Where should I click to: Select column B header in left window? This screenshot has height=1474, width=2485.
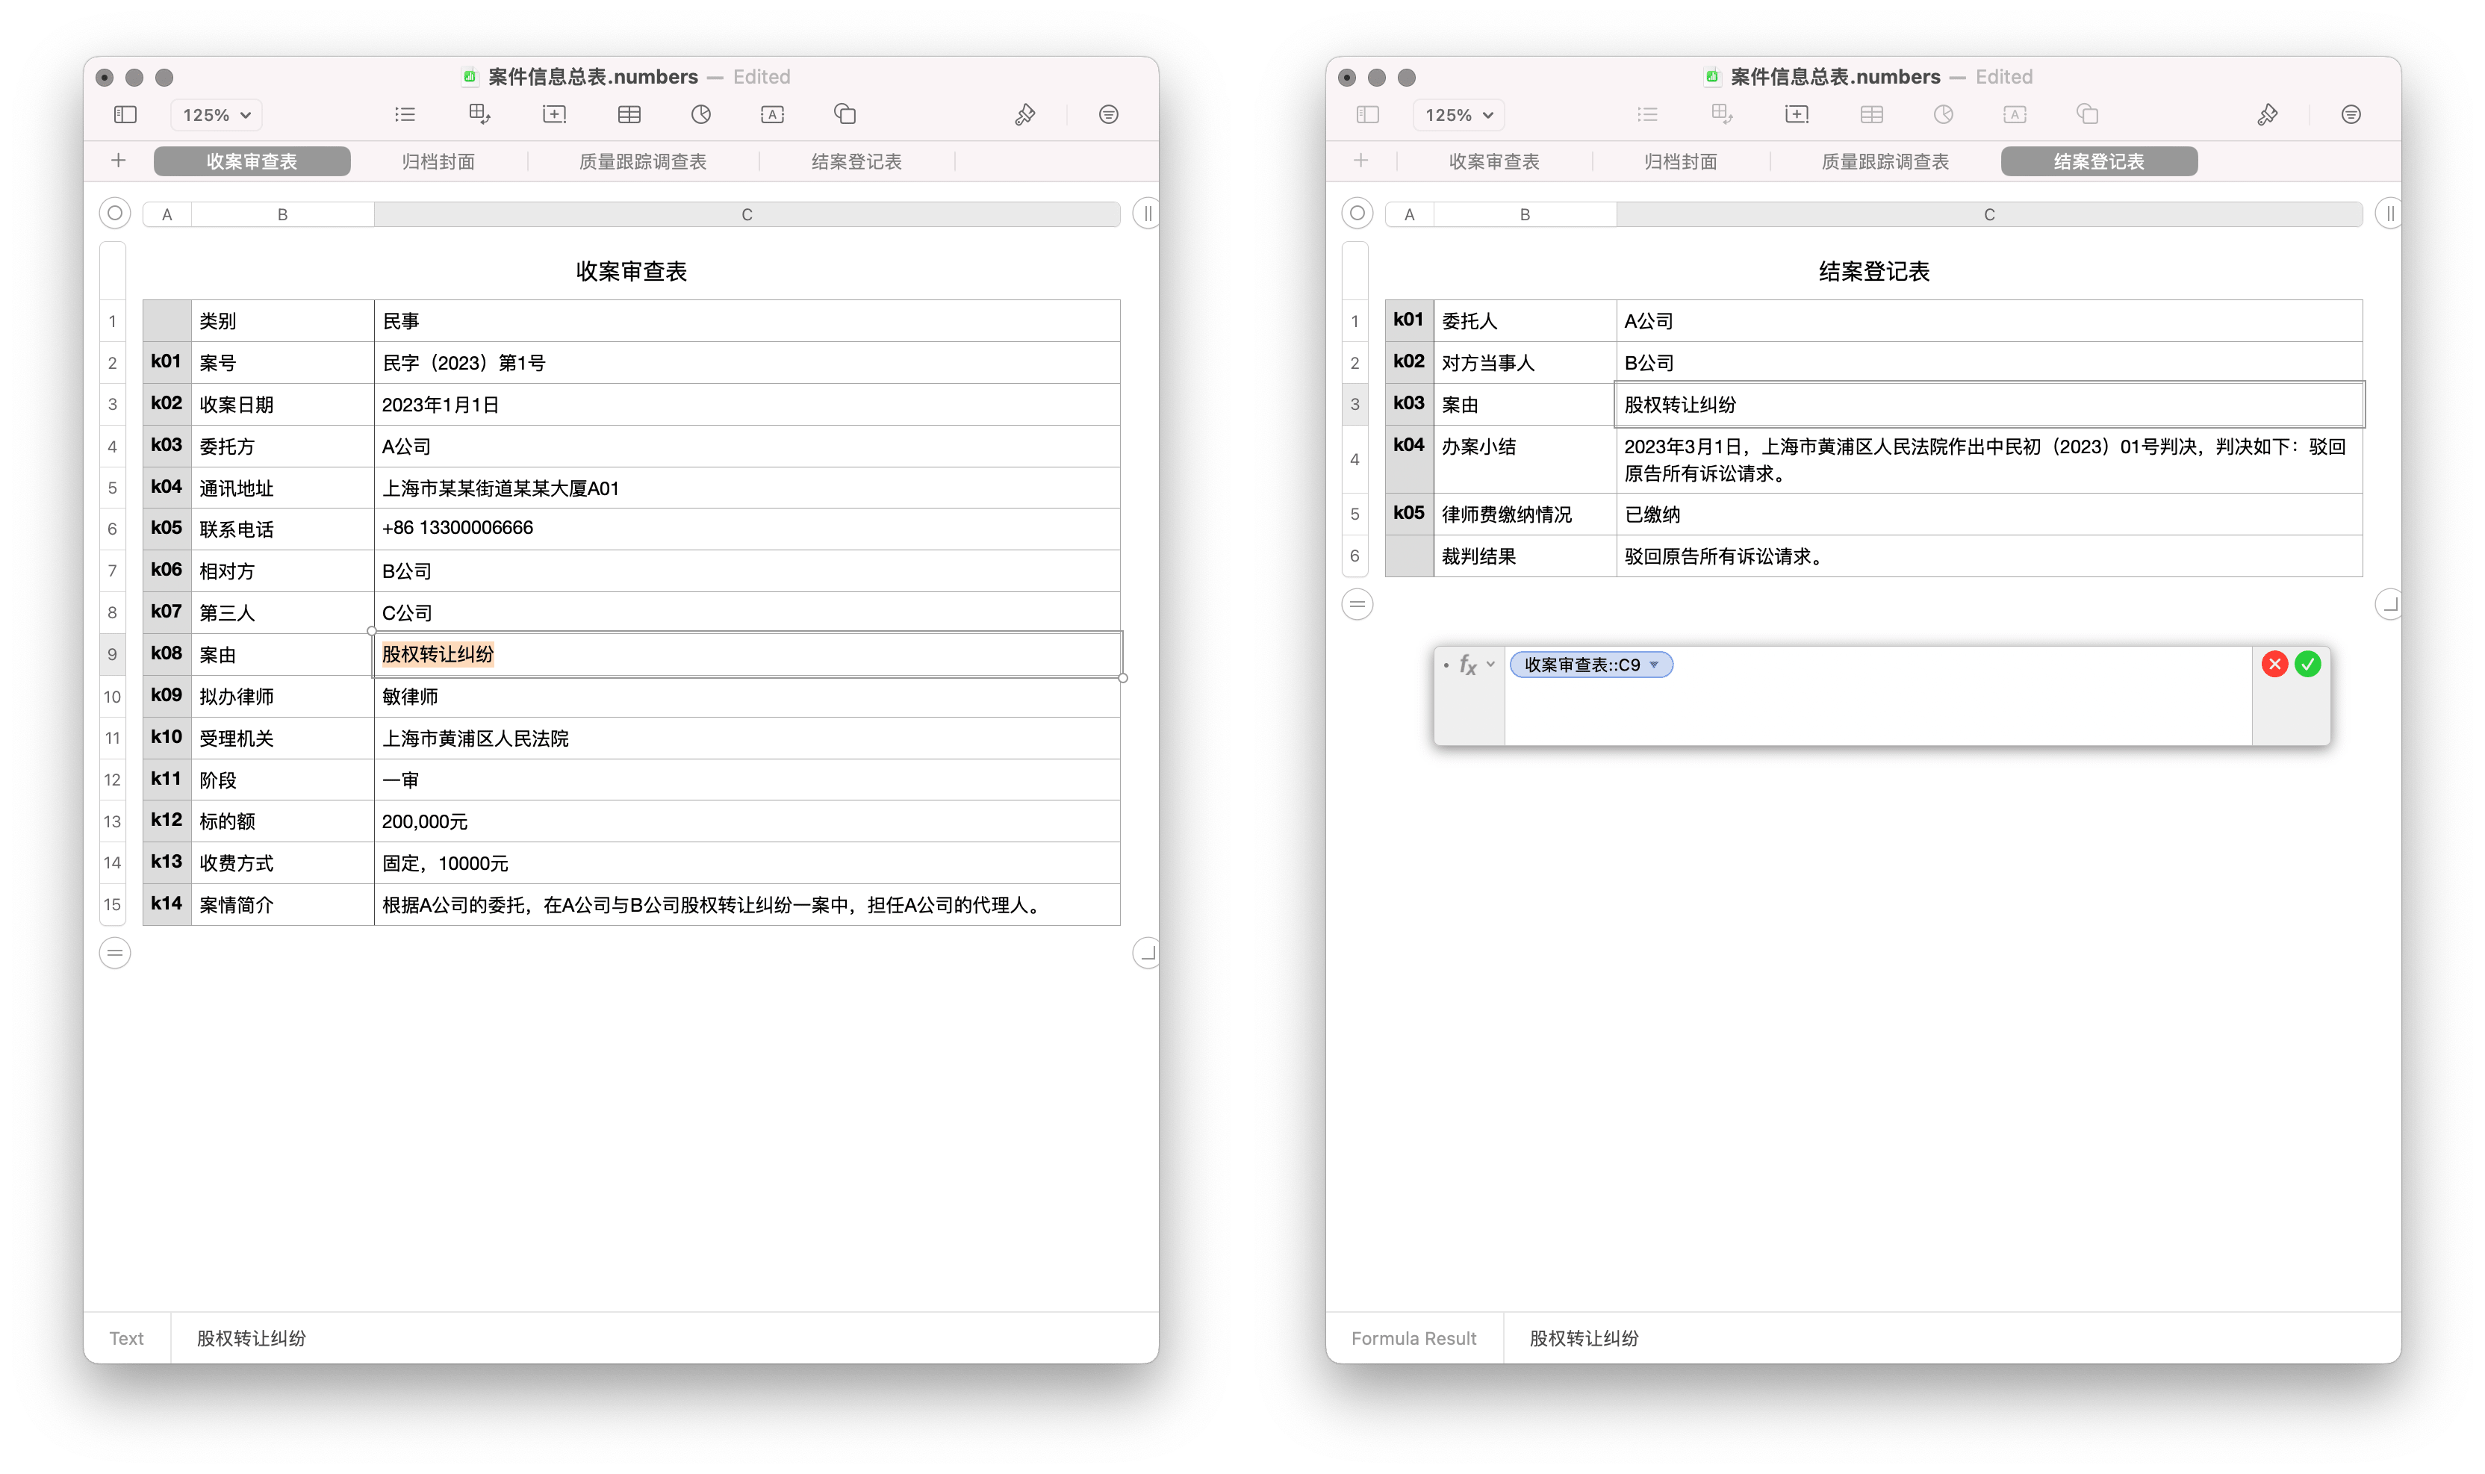tap(283, 214)
